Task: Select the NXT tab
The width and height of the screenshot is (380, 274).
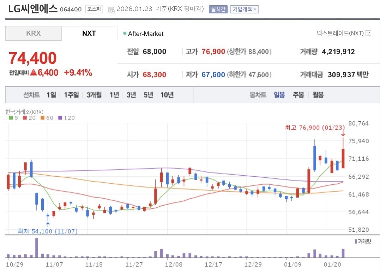Action: pyautogui.click(x=89, y=33)
